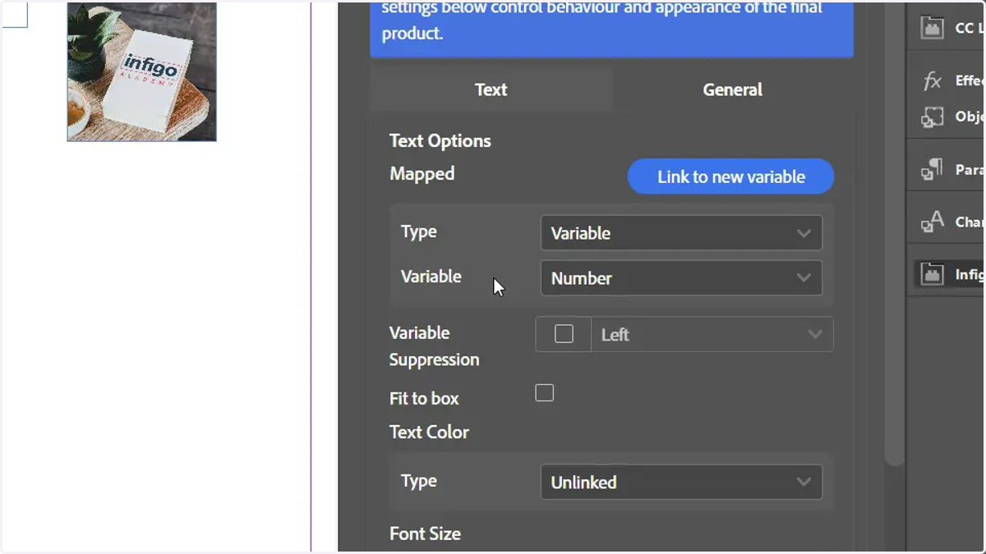The height and width of the screenshot is (554, 986).
Task: Open the Effects panel fx icon
Action: coord(932,80)
